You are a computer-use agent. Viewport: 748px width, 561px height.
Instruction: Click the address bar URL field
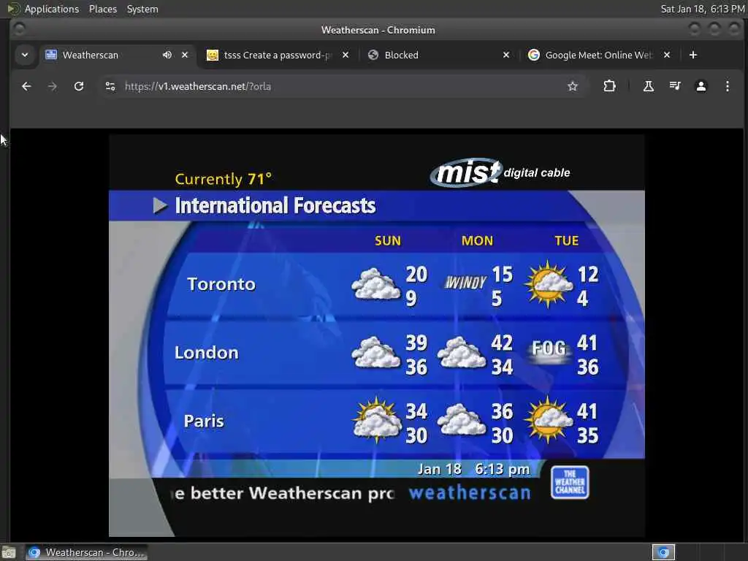343,86
